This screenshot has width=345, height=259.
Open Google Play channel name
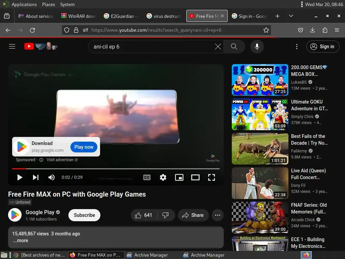[x=40, y=212]
